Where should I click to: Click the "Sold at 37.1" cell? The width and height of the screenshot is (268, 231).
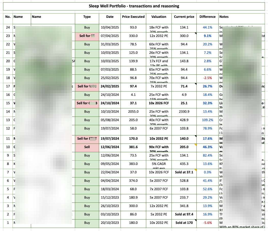184,173
